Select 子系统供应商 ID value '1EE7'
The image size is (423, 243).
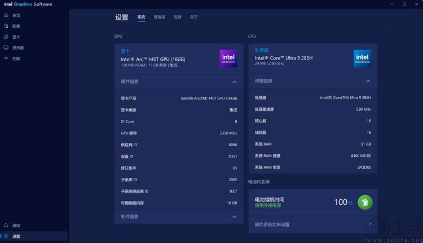pos(233,191)
